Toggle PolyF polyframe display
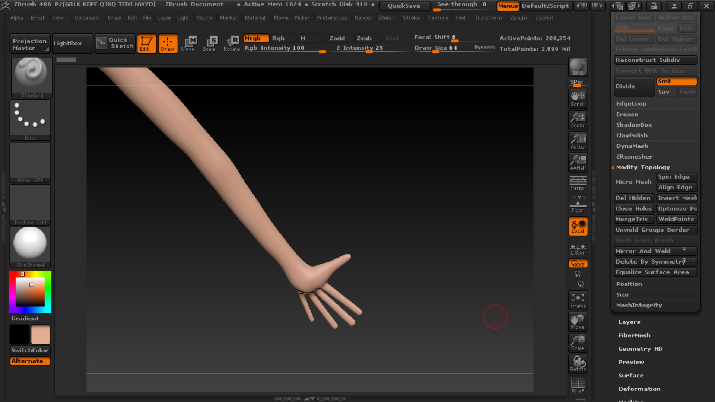This screenshot has height=402, width=715. (578, 386)
